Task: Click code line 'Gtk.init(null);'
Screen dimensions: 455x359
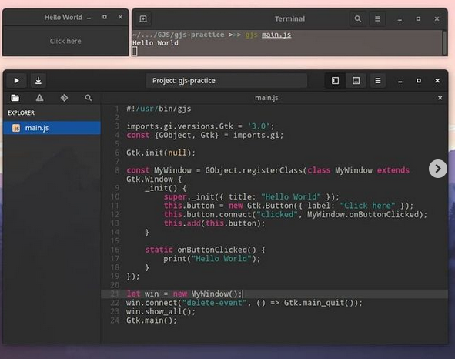Action: coord(161,153)
